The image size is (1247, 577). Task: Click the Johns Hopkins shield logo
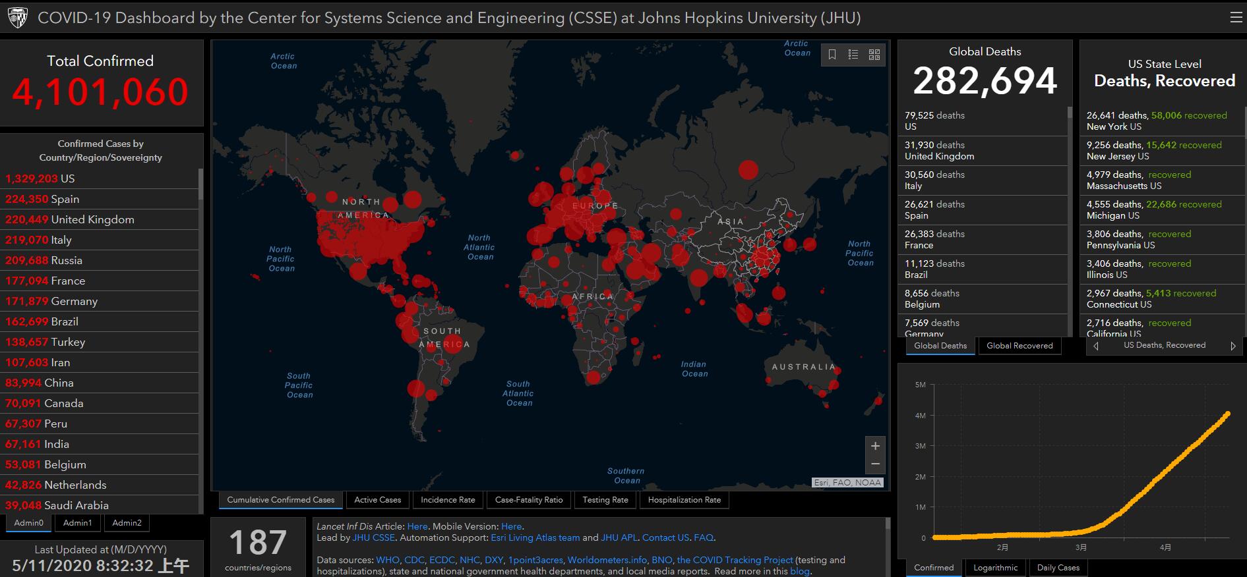(x=18, y=18)
